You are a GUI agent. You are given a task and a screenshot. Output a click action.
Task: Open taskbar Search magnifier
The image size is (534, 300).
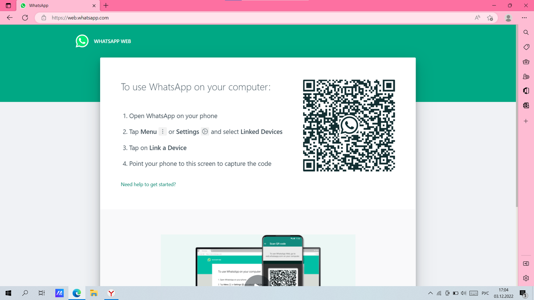25,293
